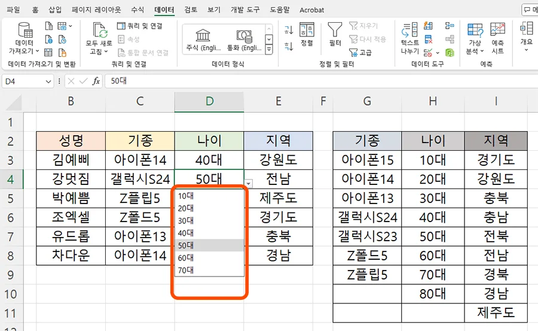Open the 개발 도구 (Developer) tab
This screenshot has width=538, height=331.
tap(245, 10)
